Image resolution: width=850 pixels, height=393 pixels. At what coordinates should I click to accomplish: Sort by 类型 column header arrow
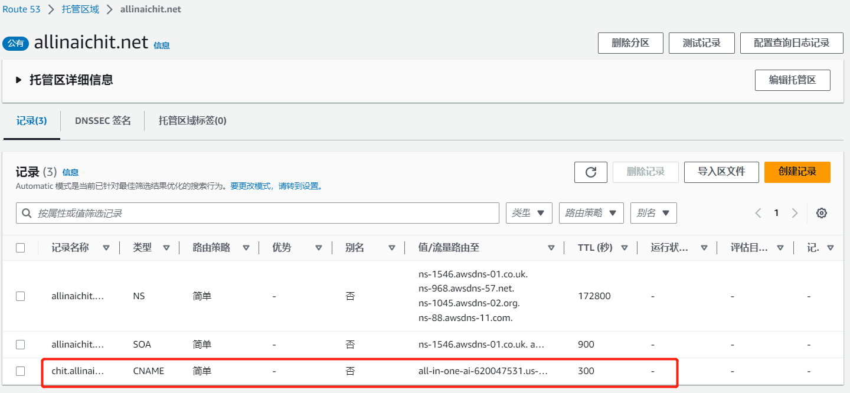coord(166,248)
